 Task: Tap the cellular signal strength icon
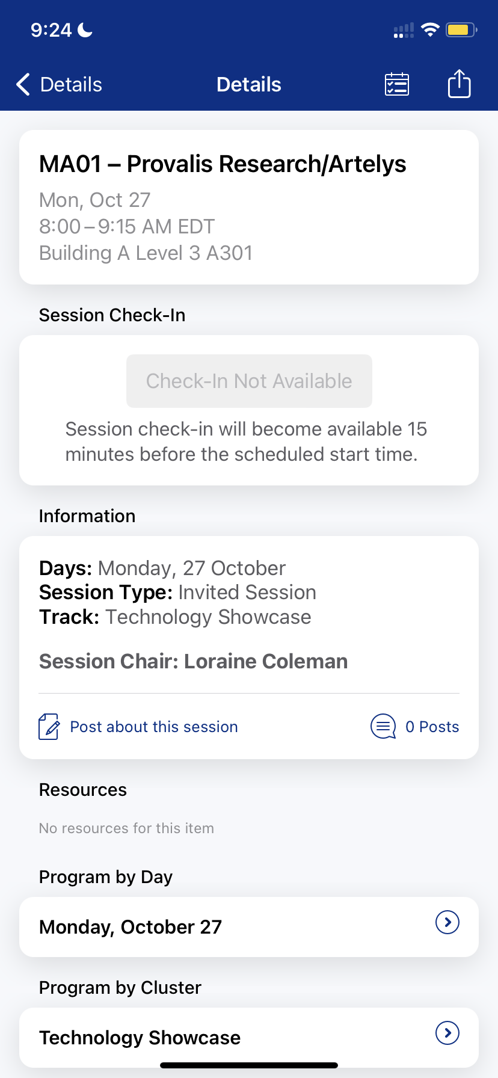(404, 30)
